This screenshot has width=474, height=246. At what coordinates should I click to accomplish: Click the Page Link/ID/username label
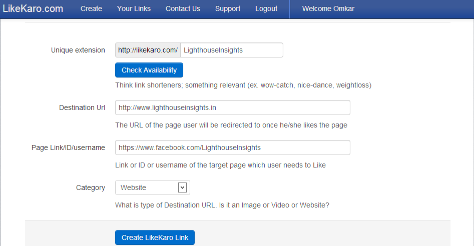click(68, 147)
